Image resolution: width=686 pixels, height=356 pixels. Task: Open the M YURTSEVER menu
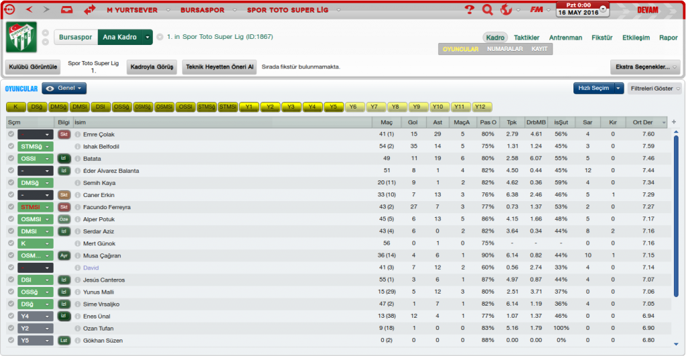pyautogui.click(x=132, y=9)
